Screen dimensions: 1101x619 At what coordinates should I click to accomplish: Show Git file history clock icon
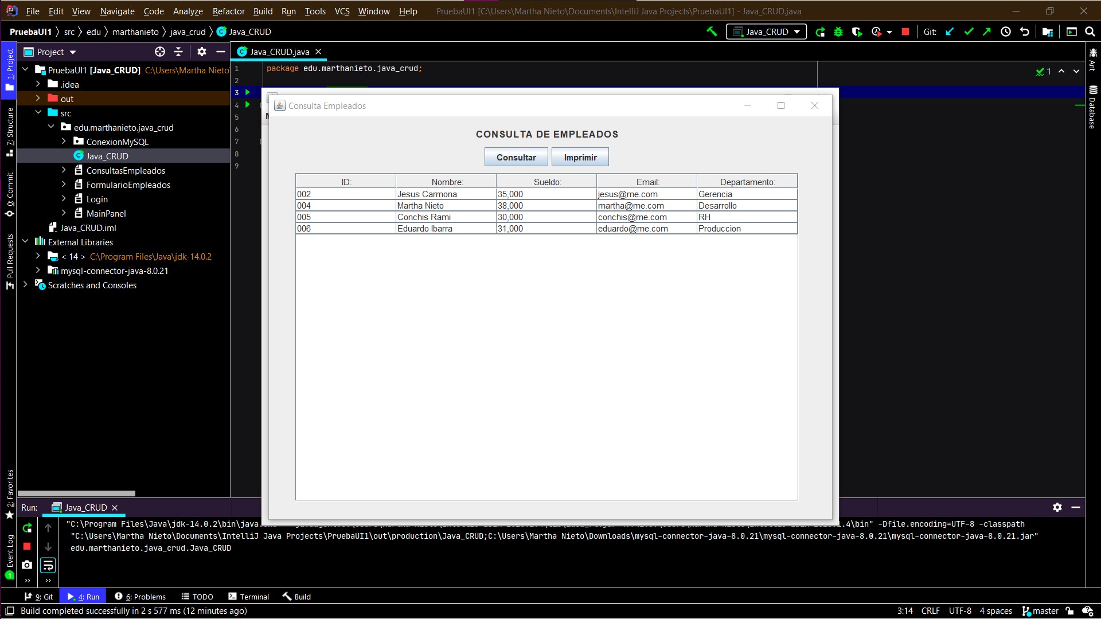click(1006, 32)
